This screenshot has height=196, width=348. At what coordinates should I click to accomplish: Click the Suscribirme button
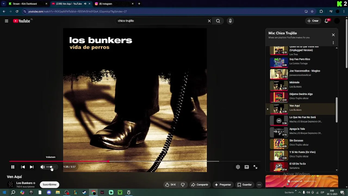coord(49,185)
